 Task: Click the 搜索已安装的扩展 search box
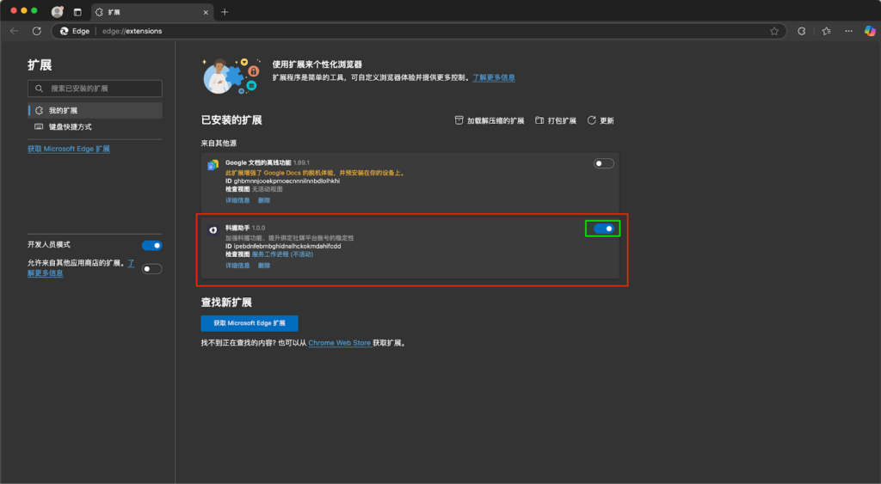(x=95, y=89)
